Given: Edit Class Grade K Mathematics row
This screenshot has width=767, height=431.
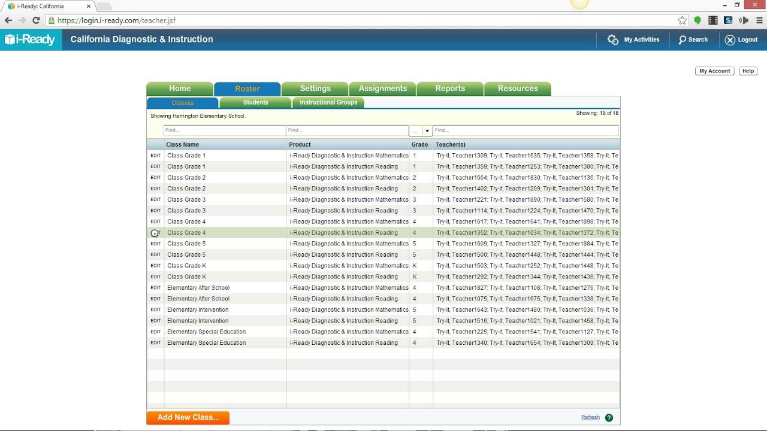Looking at the screenshot, I should (x=156, y=266).
